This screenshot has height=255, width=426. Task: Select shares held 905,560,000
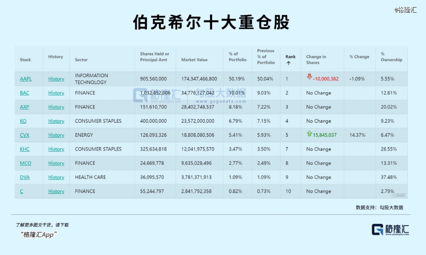tap(153, 79)
